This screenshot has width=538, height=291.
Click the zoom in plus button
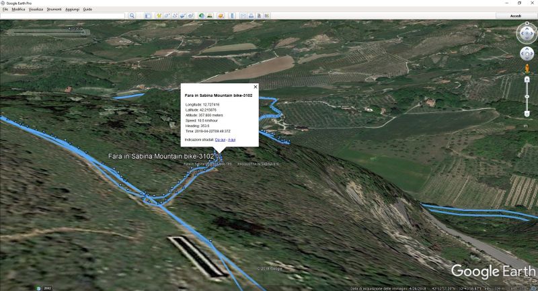click(x=527, y=79)
